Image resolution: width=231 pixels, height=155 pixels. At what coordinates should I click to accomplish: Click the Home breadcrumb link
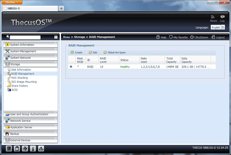point(66,37)
